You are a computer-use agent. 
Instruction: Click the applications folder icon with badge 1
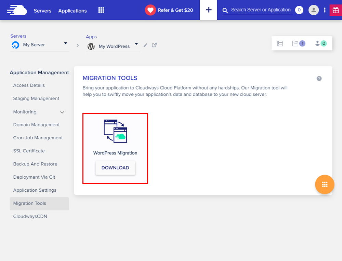coord(298,43)
